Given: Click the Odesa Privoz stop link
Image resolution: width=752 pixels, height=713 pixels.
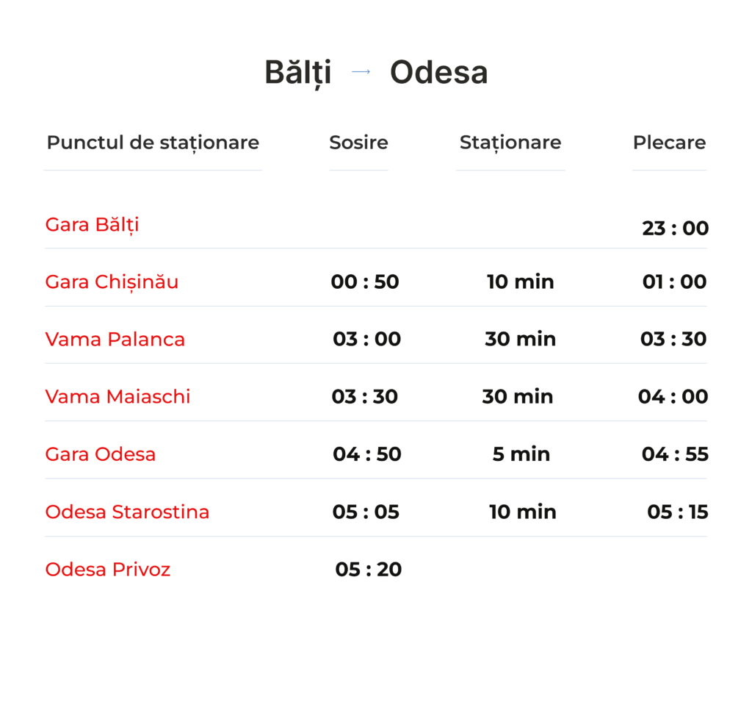Looking at the screenshot, I should coord(108,569).
